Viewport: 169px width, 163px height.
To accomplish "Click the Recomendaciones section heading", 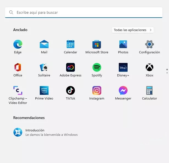I will point(29,118).
